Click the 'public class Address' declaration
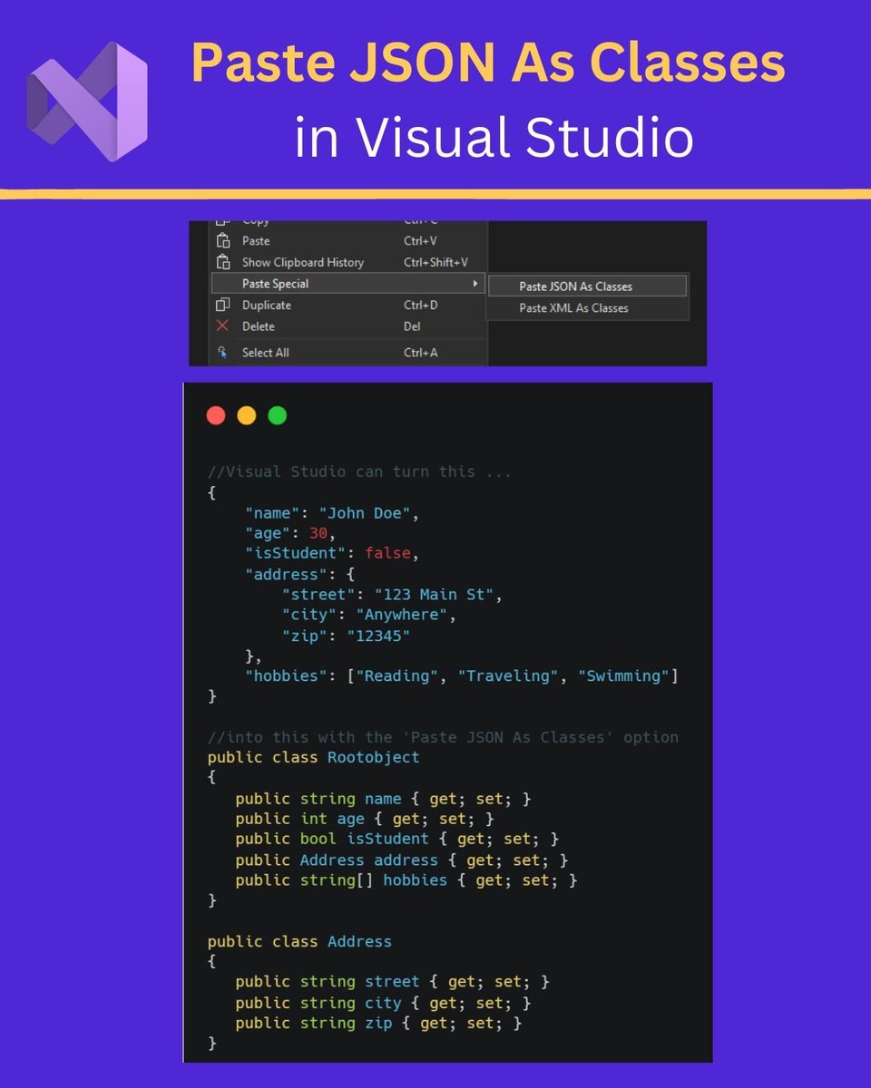This screenshot has width=871, height=1088. tap(299, 941)
